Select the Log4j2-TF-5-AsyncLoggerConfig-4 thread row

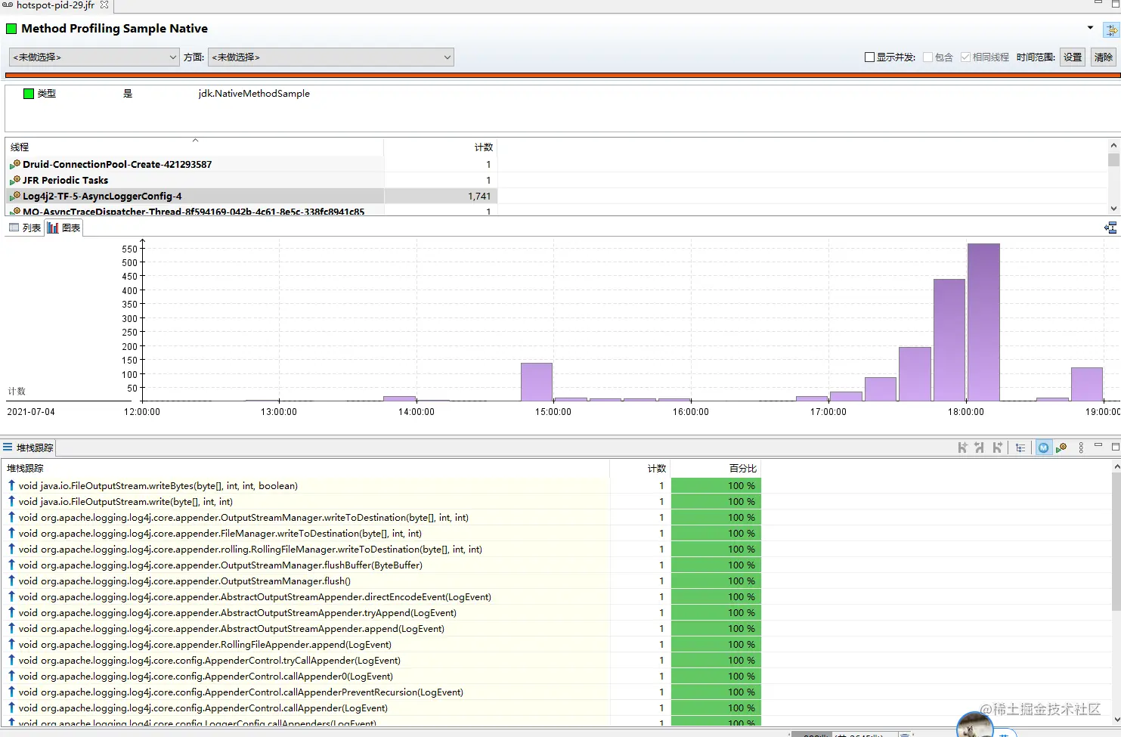[252, 196]
